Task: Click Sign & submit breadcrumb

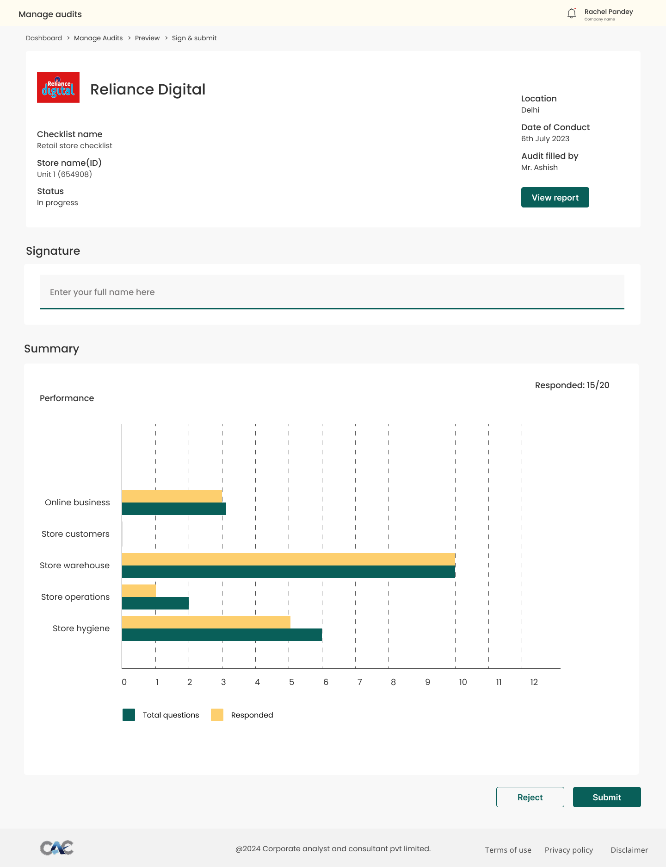Action: click(194, 38)
